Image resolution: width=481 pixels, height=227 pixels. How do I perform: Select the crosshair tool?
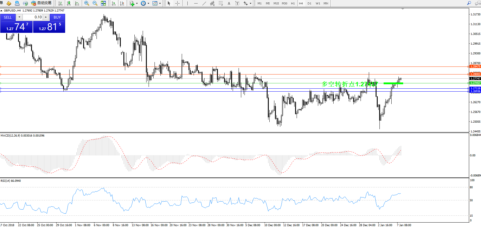(178, 3)
